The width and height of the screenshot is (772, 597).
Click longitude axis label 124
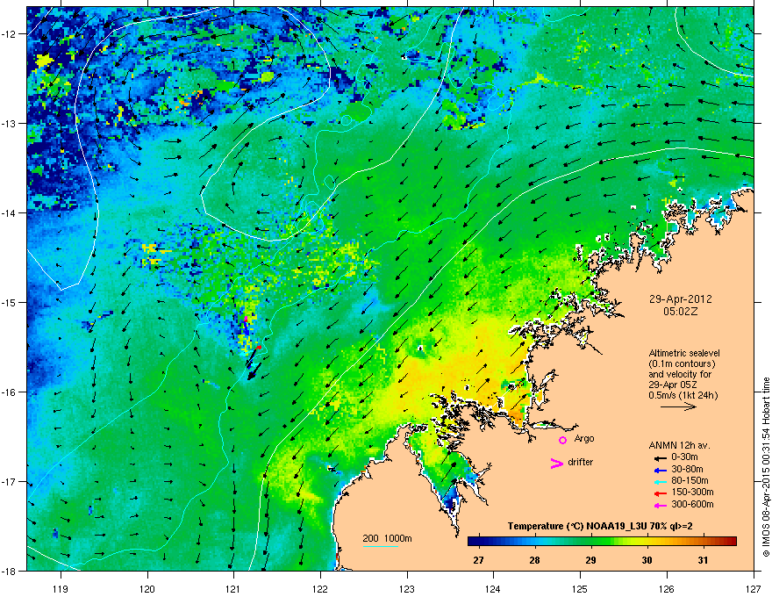point(493,588)
